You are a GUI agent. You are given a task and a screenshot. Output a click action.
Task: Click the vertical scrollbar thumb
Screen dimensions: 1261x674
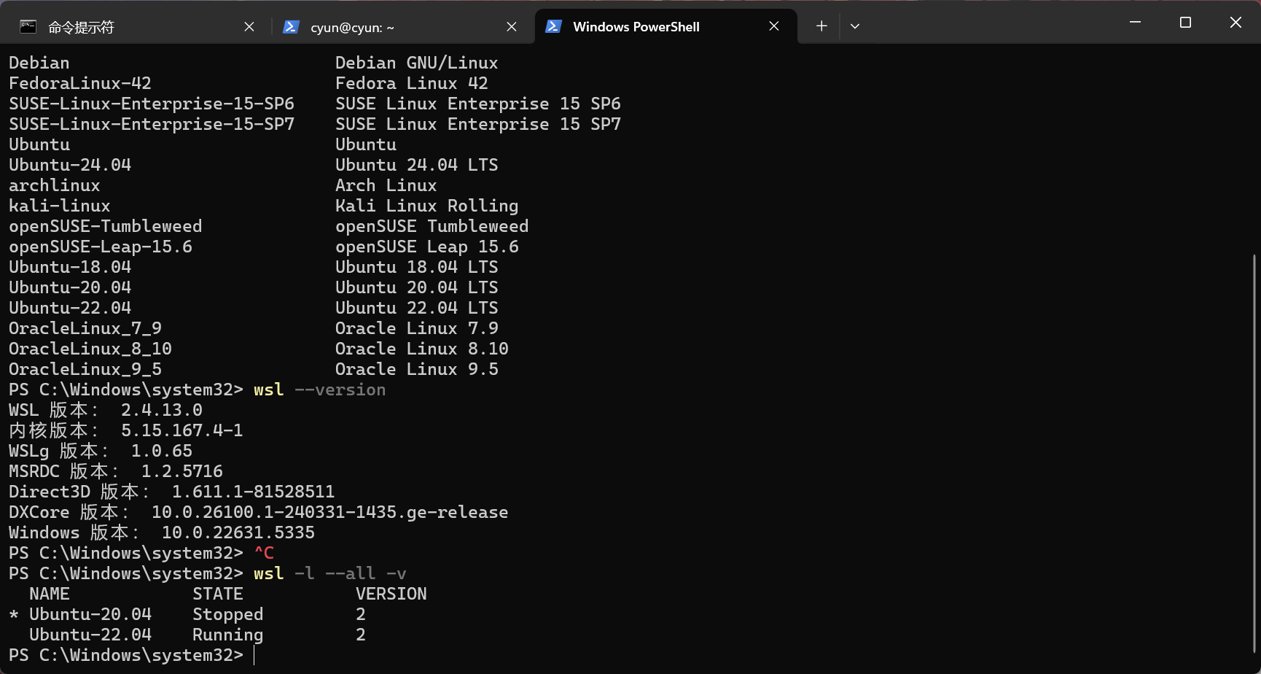(x=1254, y=453)
